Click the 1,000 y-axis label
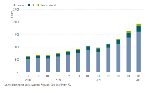Image resolution: width=155 pixels, height=93 pixels. [x=16, y=47]
